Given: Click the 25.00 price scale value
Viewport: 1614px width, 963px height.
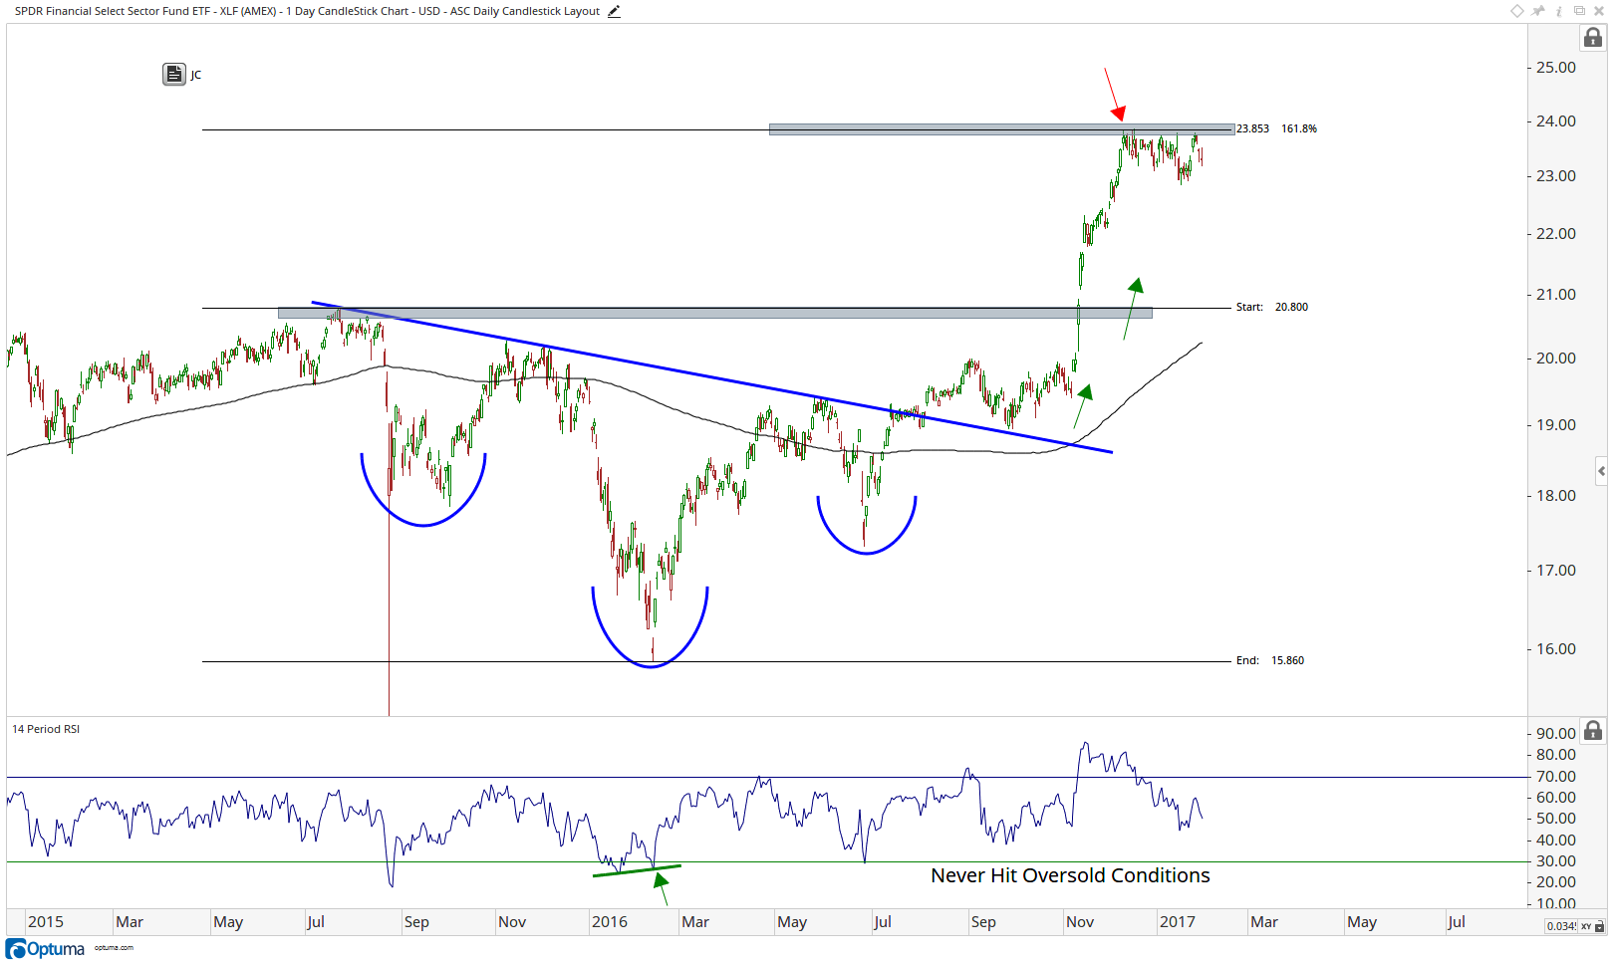Looking at the screenshot, I should coord(1556,68).
